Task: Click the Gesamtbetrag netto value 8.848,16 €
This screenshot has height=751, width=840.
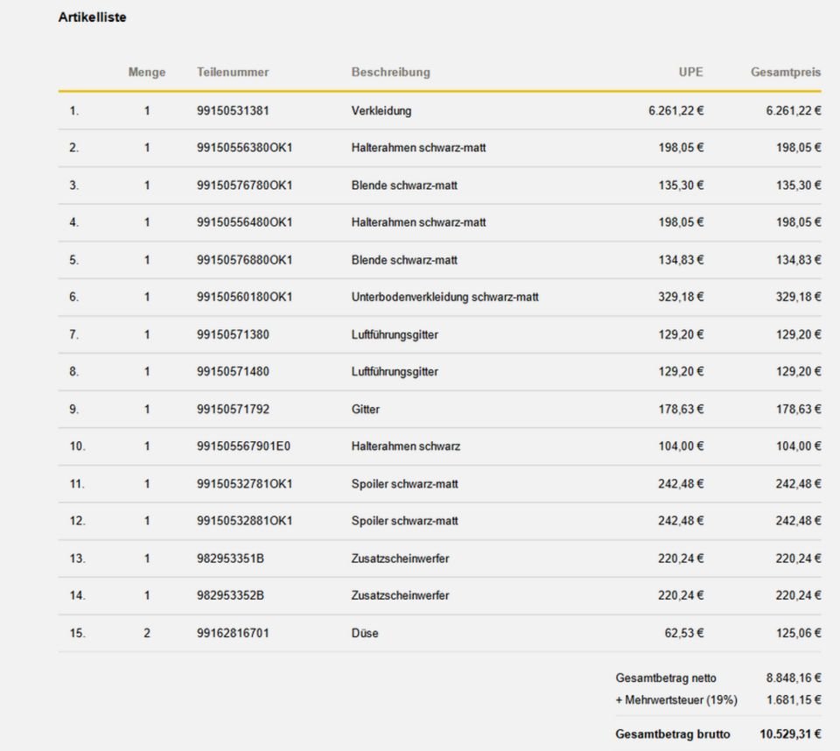Action: tap(794, 678)
